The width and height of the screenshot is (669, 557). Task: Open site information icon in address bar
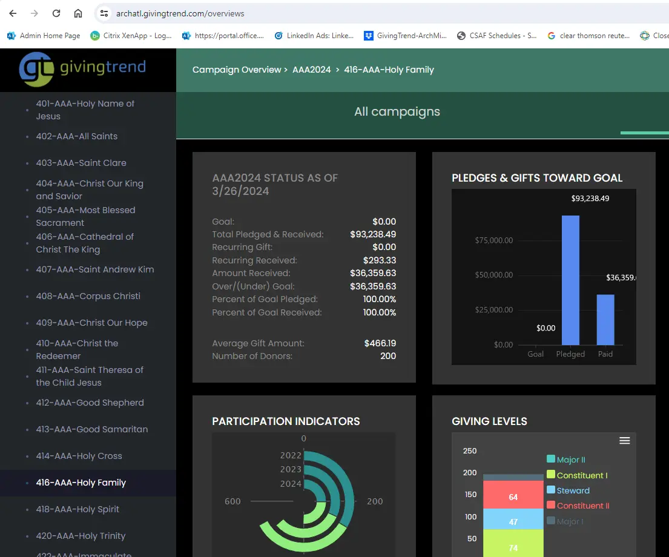click(104, 13)
